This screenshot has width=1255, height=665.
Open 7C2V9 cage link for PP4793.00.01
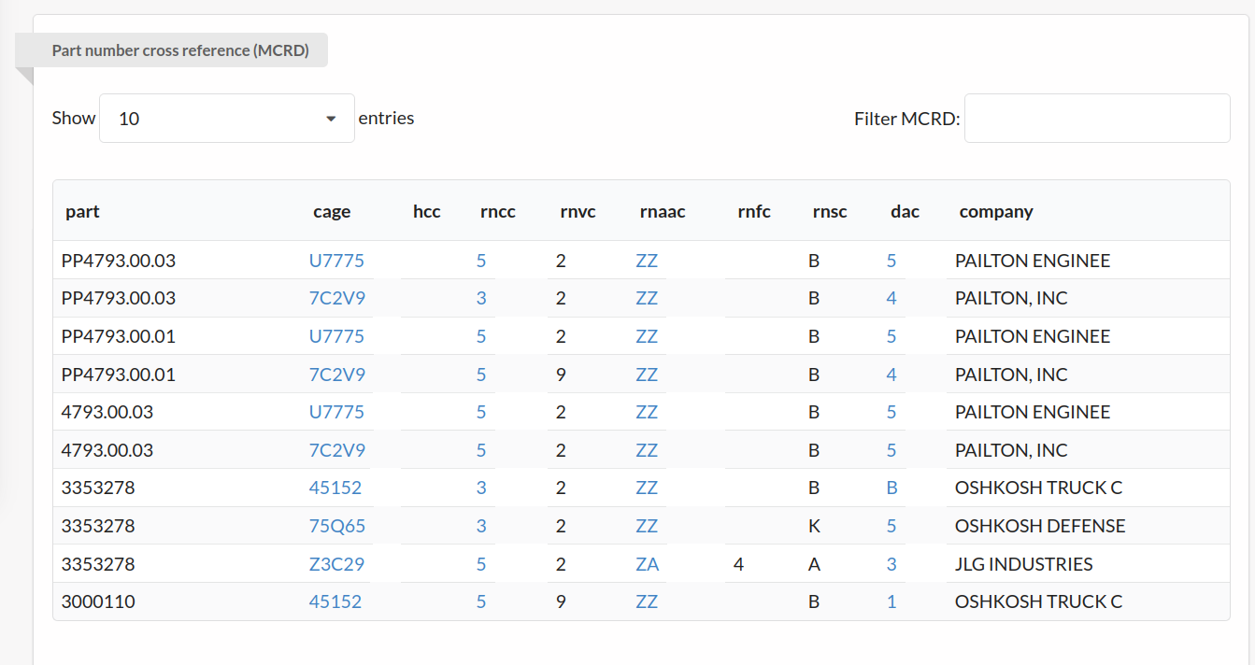(x=337, y=375)
